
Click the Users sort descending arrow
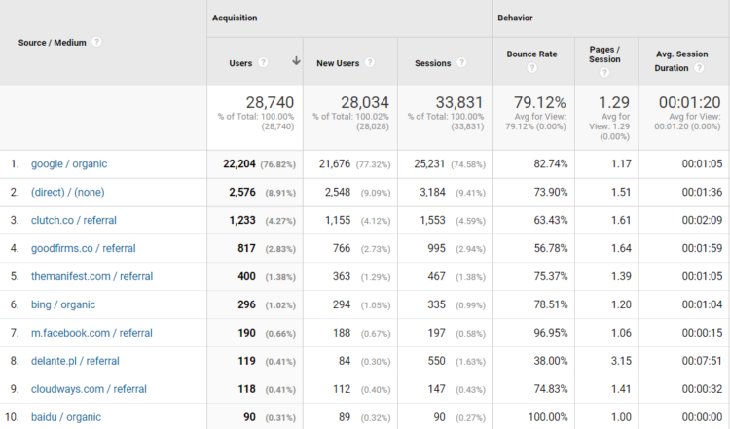tap(296, 61)
